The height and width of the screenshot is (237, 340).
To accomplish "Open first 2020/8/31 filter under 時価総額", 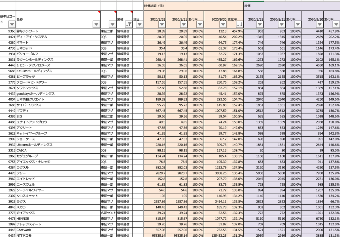I will 161,25.
